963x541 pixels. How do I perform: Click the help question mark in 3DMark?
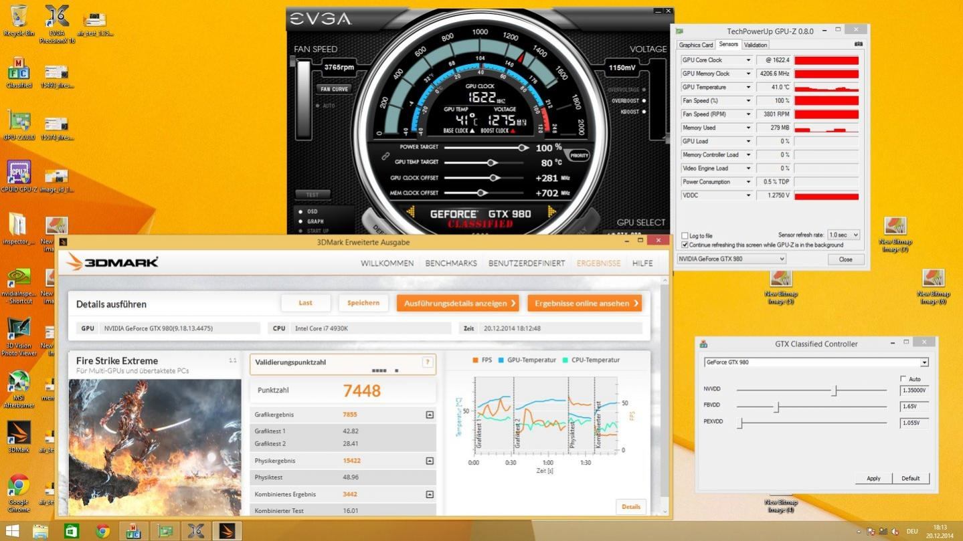pyautogui.click(x=428, y=362)
